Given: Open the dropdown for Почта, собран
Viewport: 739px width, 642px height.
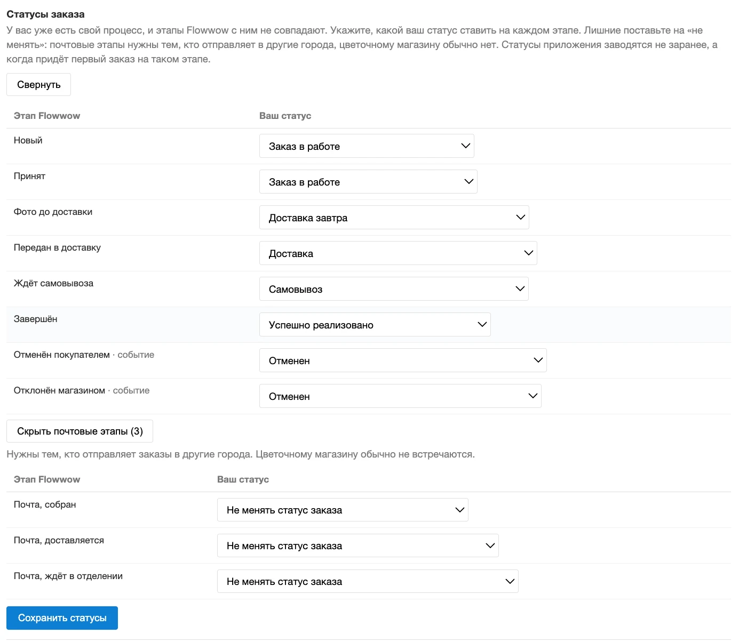Looking at the screenshot, I should click(x=343, y=510).
